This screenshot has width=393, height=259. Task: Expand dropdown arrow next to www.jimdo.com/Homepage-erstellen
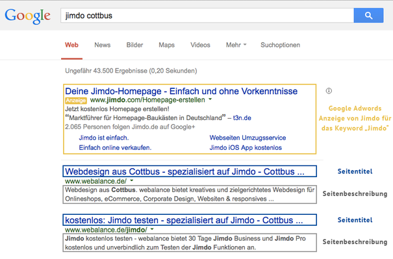[210, 99]
